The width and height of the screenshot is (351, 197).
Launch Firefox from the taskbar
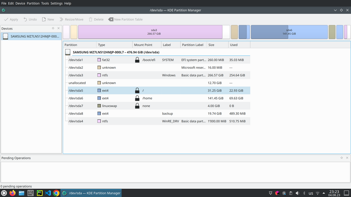coord(13,193)
